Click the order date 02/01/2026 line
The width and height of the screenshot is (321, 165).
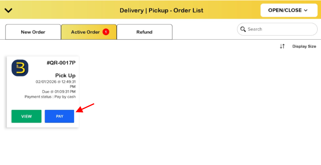(x=56, y=82)
